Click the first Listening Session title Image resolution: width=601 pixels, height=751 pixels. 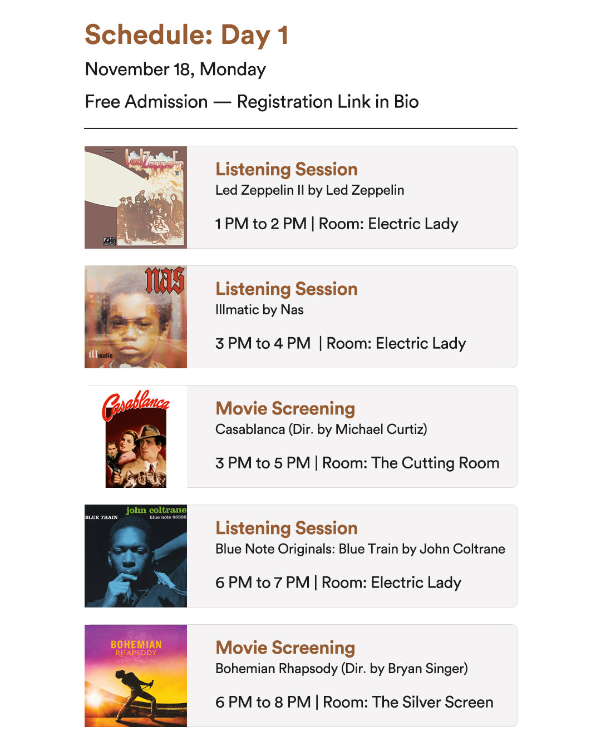(x=287, y=169)
